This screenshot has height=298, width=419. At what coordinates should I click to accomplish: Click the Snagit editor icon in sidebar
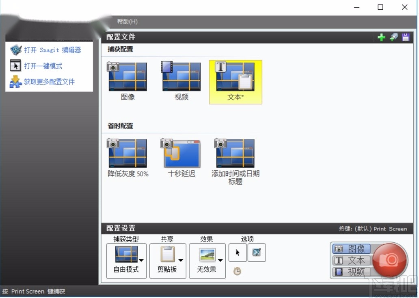click(x=16, y=50)
